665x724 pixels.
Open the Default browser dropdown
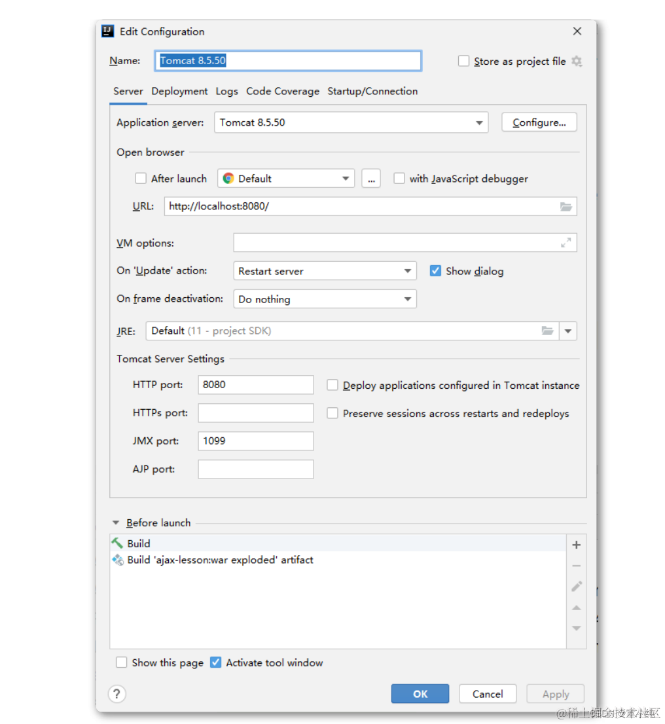[x=286, y=178]
